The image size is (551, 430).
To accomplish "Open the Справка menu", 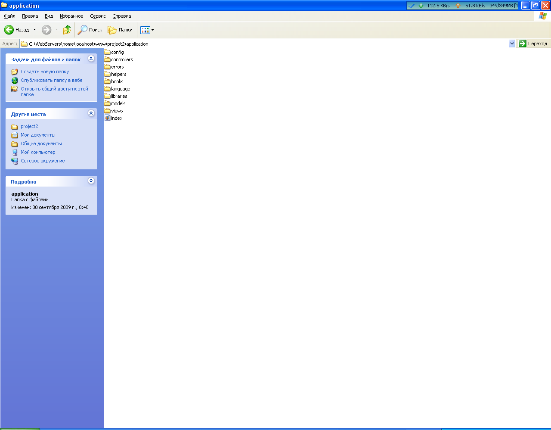I will 122,16.
